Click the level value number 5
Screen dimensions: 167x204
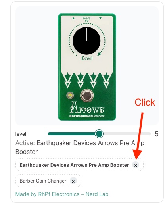coord(157,134)
